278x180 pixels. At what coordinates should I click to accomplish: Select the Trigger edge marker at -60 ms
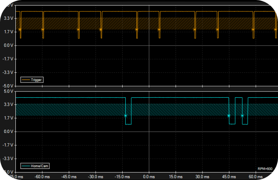tap(43, 30)
